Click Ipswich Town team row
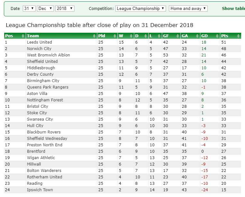This screenshot has height=197, width=245. click(123, 190)
